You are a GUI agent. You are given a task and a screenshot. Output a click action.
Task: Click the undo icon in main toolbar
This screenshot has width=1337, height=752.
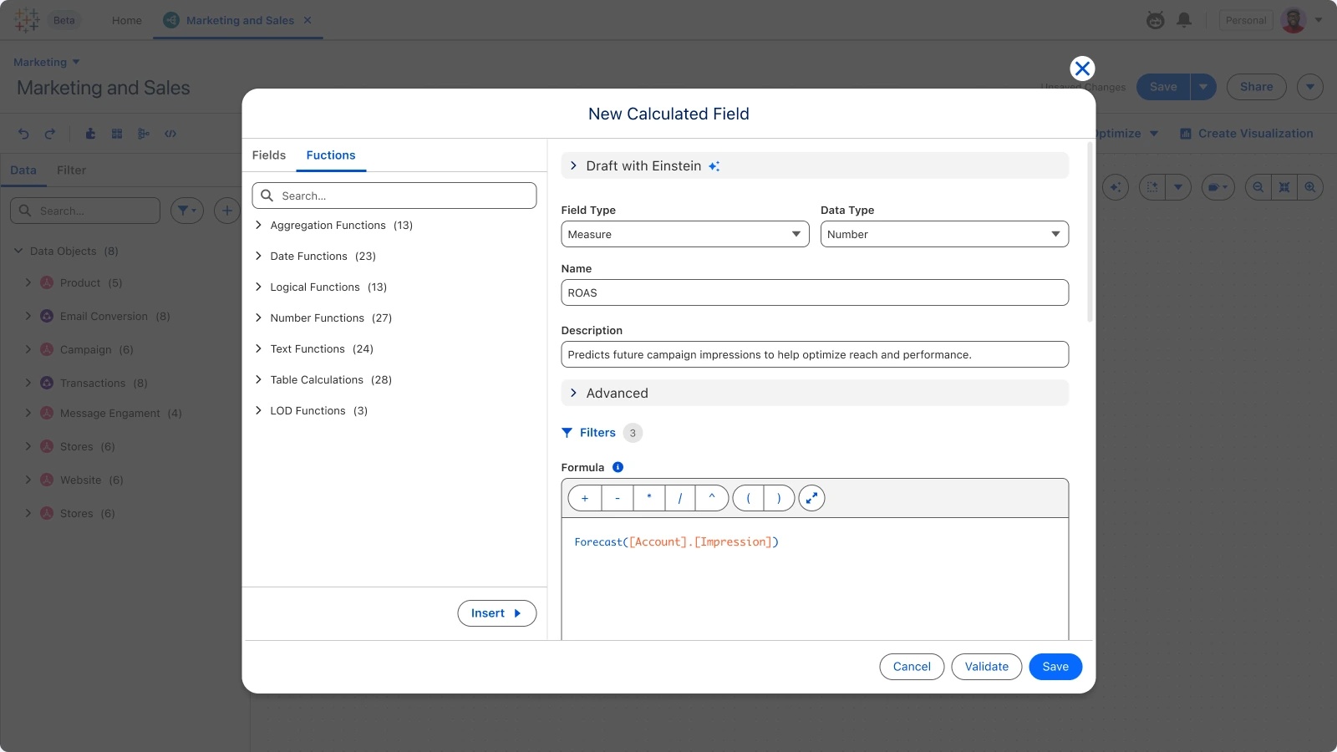pos(23,134)
